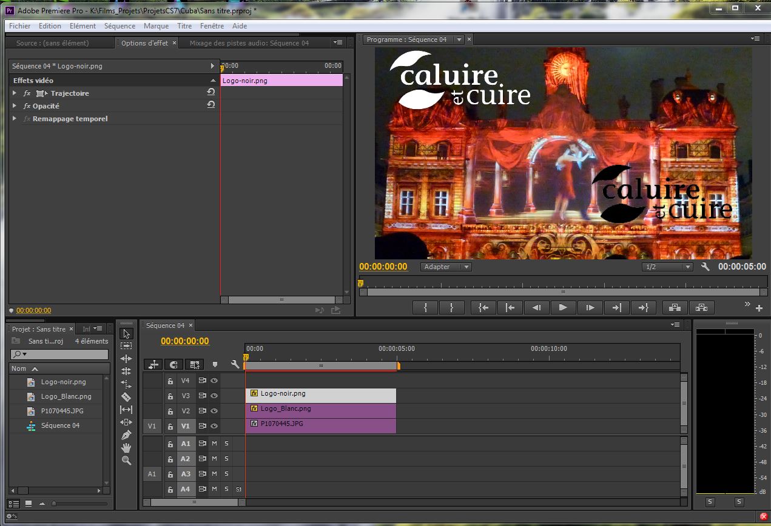This screenshot has width=771, height=526.
Task: Toggle V2 track output eye
Action: [x=214, y=411]
